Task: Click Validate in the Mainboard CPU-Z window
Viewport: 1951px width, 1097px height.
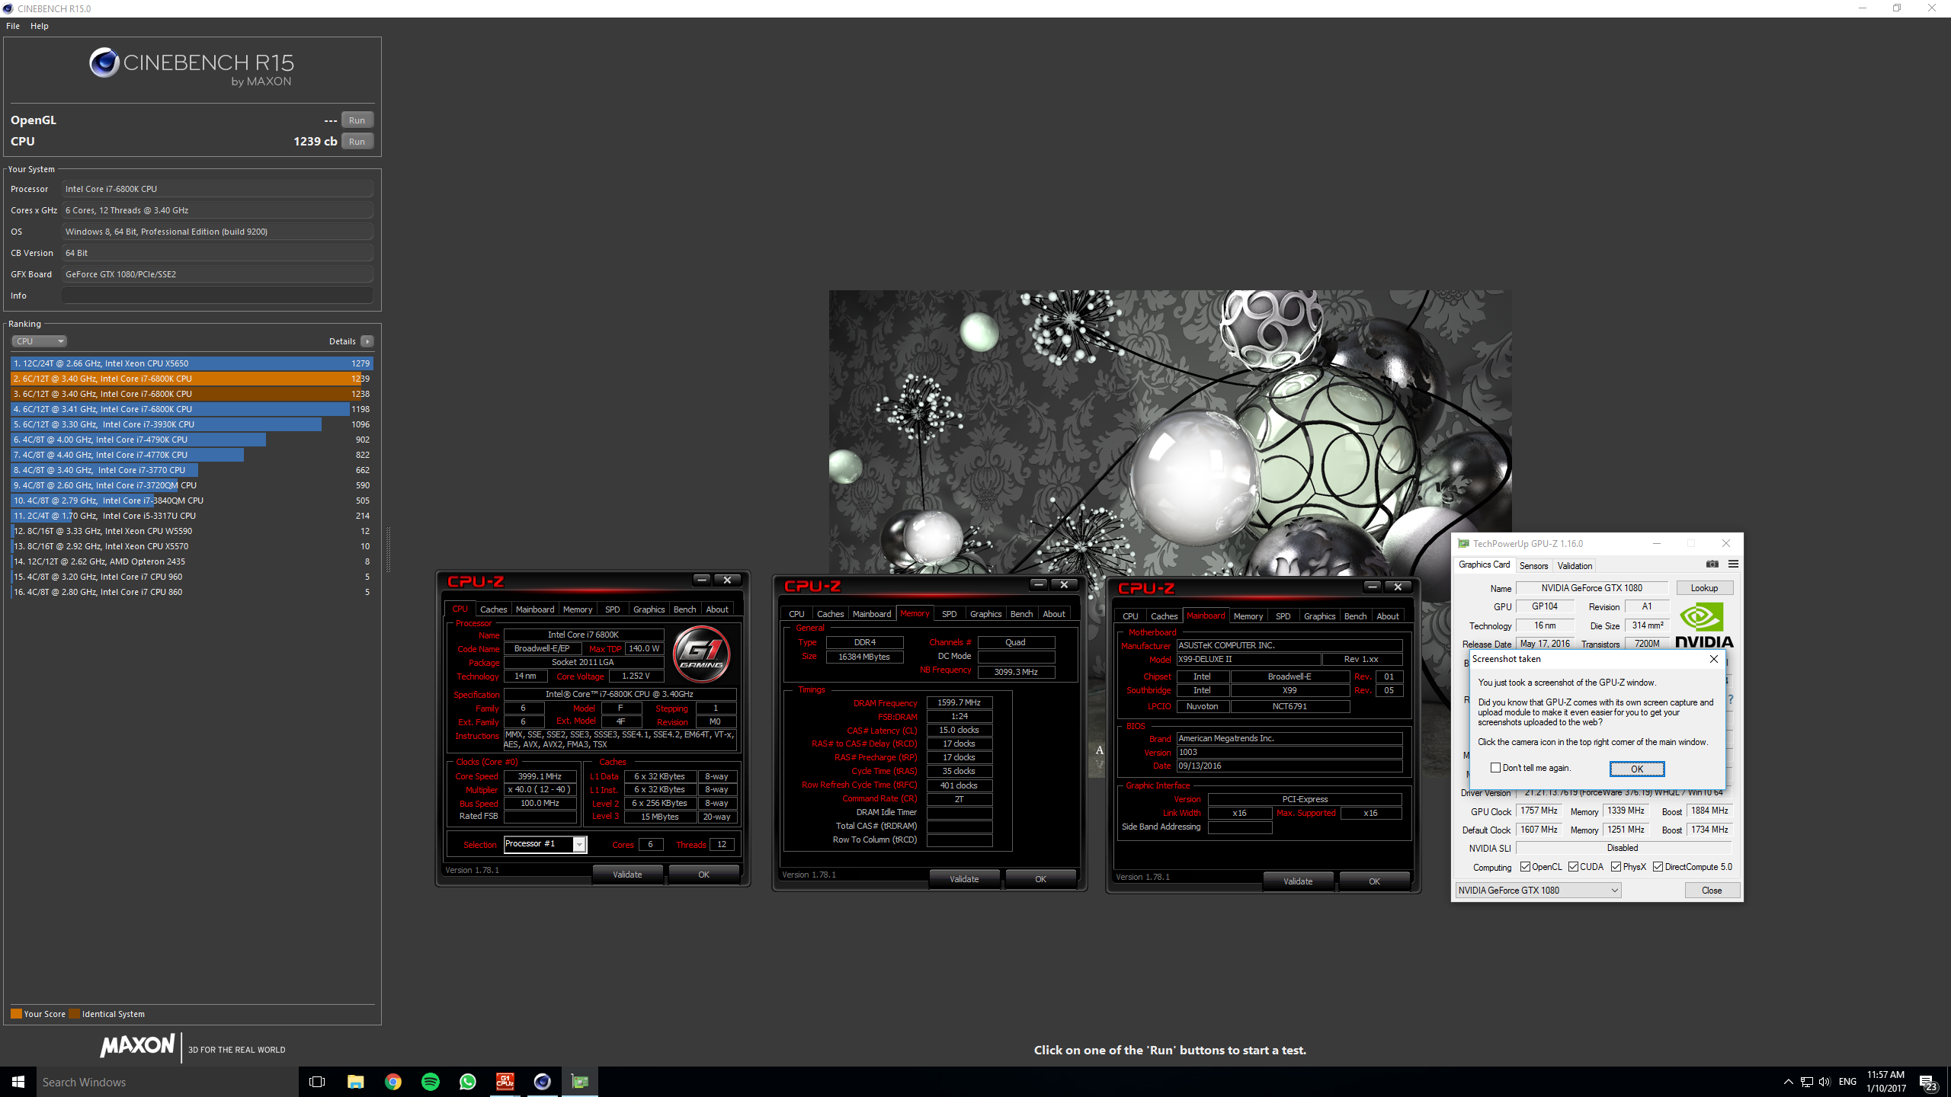Action: pos(1298,881)
